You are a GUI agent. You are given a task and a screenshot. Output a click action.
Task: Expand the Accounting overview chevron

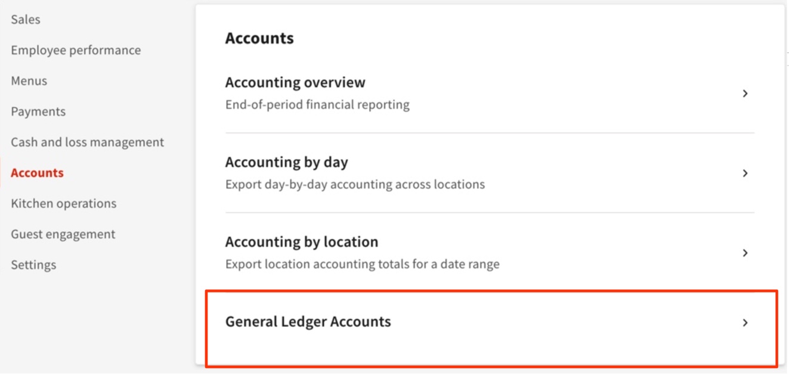[745, 93]
